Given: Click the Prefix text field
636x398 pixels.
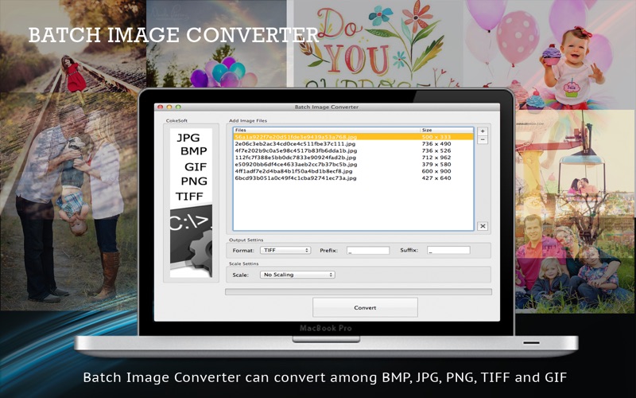Looking at the screenshot, I should [x=367, y=250].
